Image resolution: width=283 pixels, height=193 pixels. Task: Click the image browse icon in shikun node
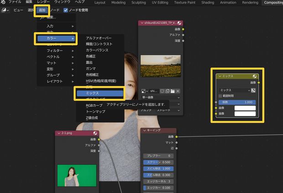[x=145, y=91]
